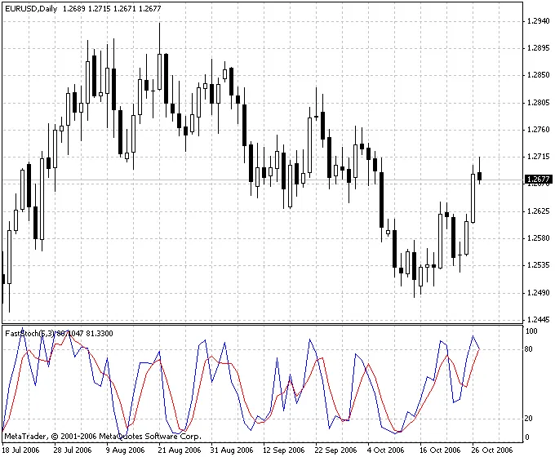Pick the 31 Aug 2006 date label
The width and height of the screenshot is (555, 457).
(x=230, y=450)
